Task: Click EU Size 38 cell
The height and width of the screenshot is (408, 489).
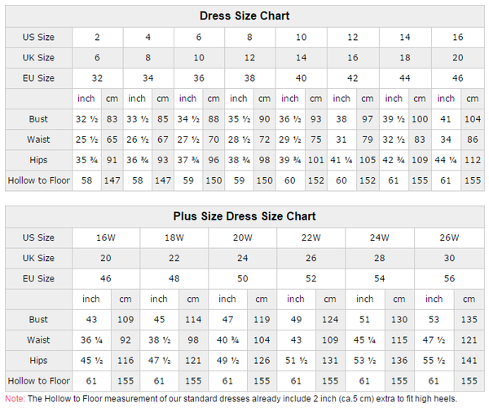Action: click(250, 78)
